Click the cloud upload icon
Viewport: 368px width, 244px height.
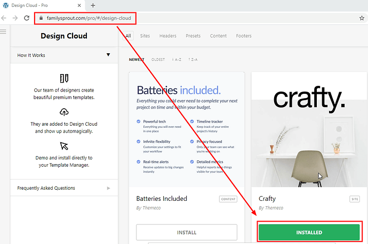[x=64, y=112]
